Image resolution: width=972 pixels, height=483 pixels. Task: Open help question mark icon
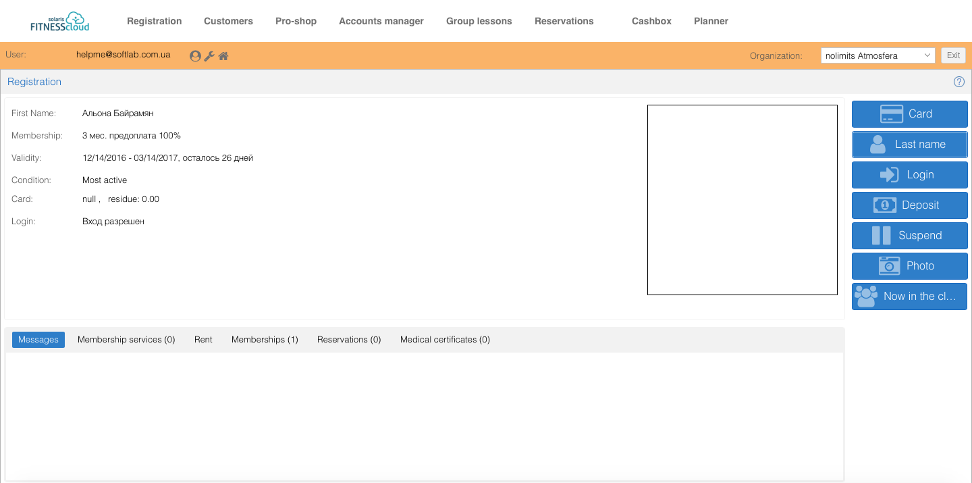[959, 82]
